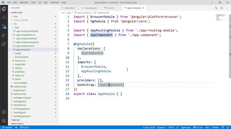The height and width of the screenshot is (129, 231).
Task: Click the minimap code preview
Action: (x=221, y=17)
